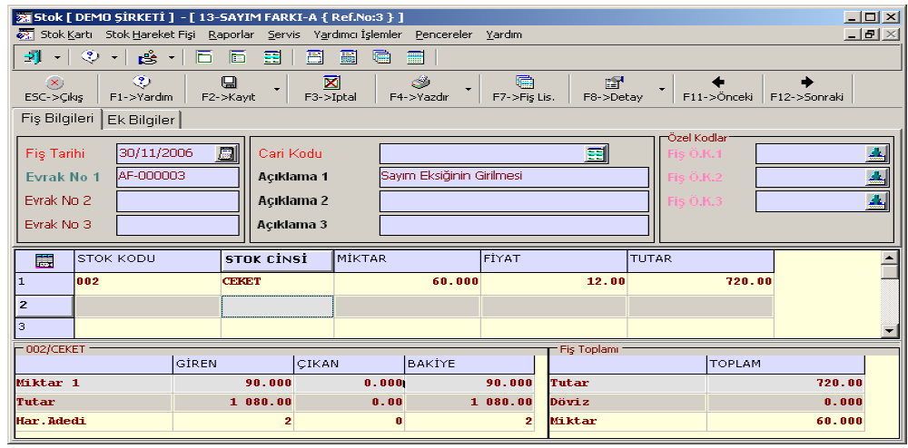Expand the F4->Yazdır dropdown arrow
This screenshot has width=908, height=448.
tap(469, 89)
